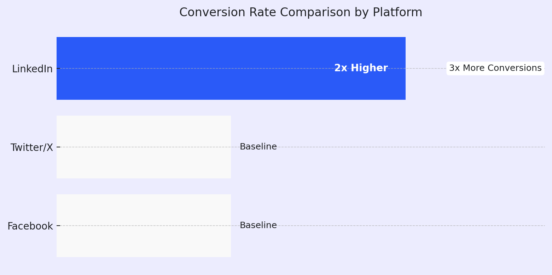Click the chart title text
This screenshot has height=275, width=552.
(x=301, y=13)
